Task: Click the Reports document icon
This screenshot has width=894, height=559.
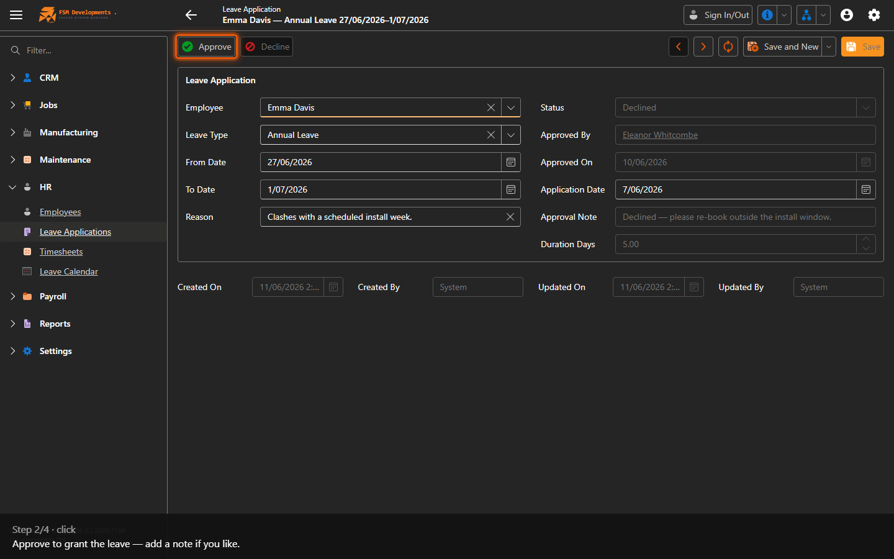Action: tap(27, 324)
